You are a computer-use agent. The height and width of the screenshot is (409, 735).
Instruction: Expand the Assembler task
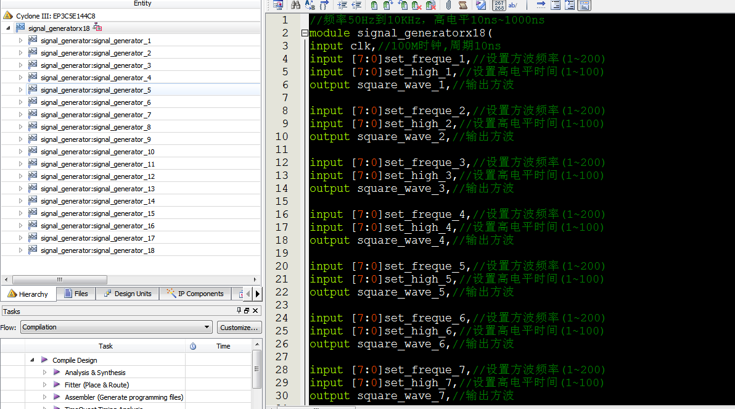pos(44,397)
